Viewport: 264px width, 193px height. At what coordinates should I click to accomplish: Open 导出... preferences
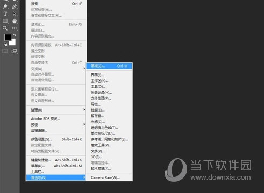tap(109, 104)
